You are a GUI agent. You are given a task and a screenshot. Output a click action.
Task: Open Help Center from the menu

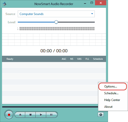click(x=112, y=100)
